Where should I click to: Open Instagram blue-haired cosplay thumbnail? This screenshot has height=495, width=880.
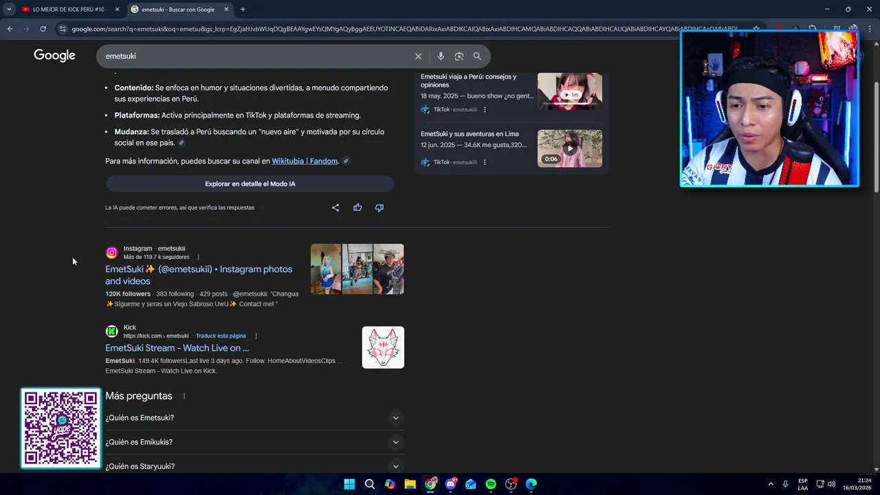tap(326, 269)
